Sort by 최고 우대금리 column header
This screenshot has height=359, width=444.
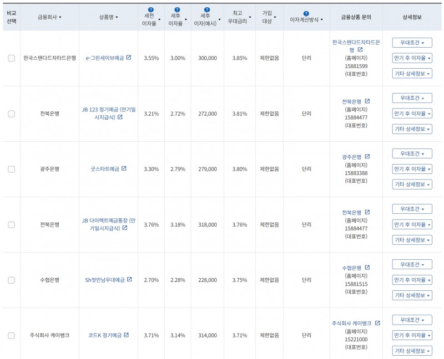(240, 17)
